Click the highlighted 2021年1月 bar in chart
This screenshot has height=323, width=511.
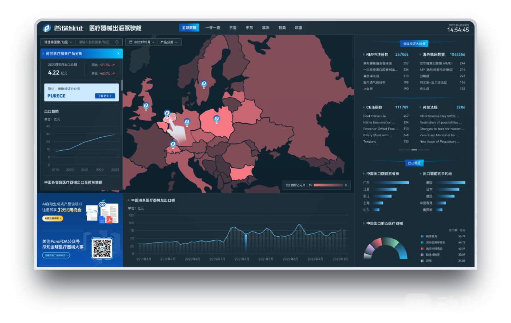pyautogui.click(x=246, y=243)
